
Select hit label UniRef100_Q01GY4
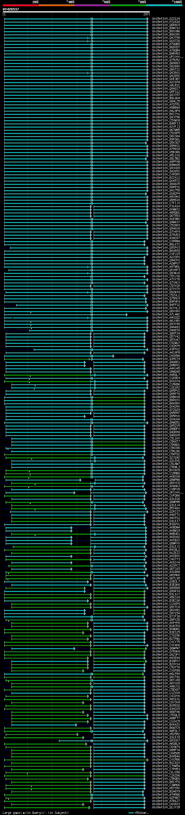(x=166, y=381)
